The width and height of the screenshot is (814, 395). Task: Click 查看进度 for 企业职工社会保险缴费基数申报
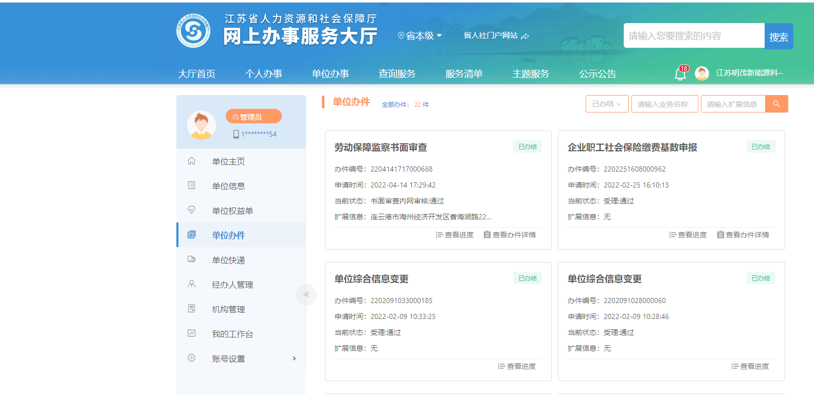pos(688,235)
